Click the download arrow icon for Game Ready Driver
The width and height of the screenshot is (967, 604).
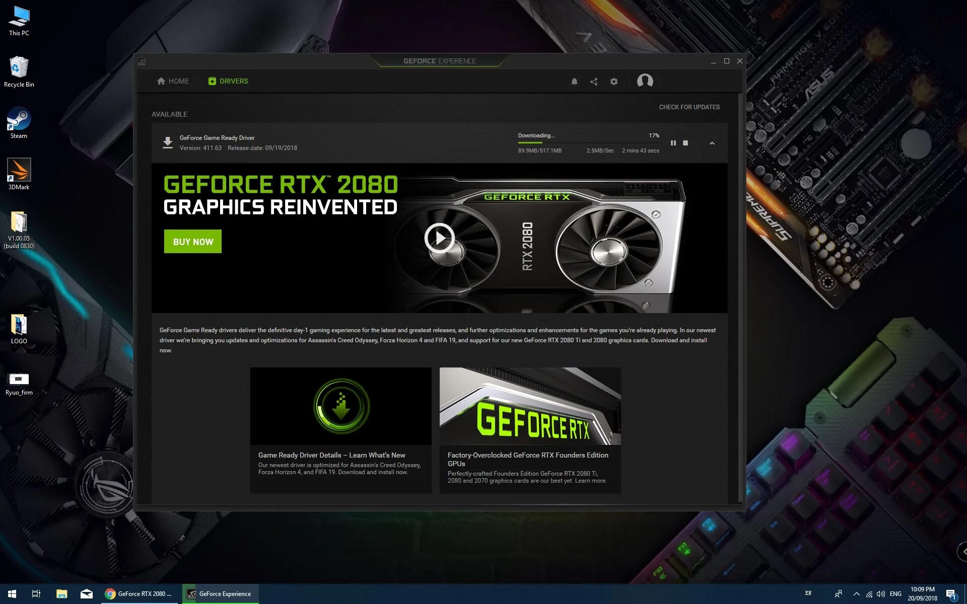click(166, 142)
